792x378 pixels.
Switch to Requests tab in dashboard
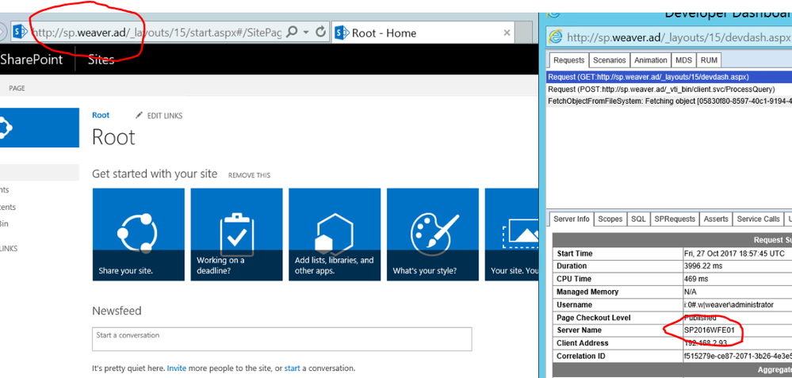click(x=568, y=60)
